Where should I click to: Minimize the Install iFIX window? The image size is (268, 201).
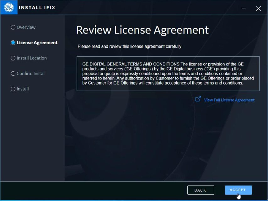tap(244, 8)
